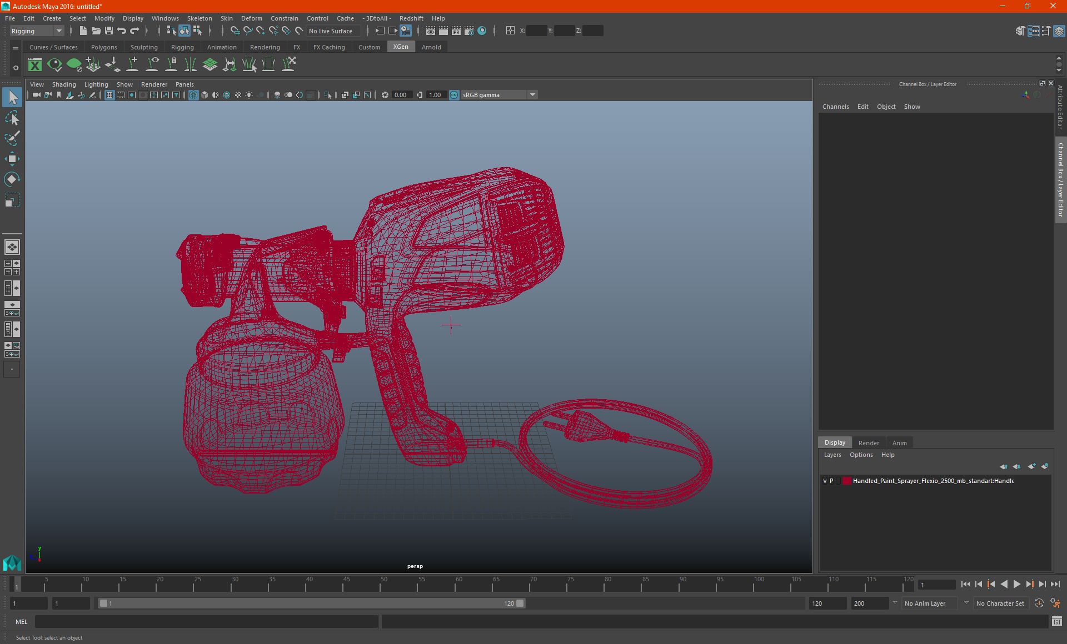Open the Polygons menu tab
The image size is (1067, 644).
[104, 47]
